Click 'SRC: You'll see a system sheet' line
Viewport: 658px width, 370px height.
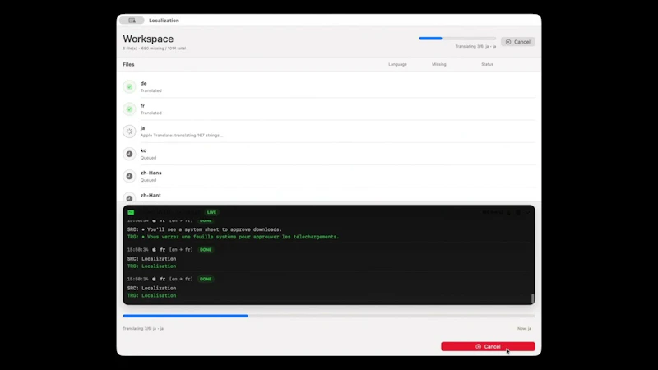pyautogui.click(x=205, y=229)
